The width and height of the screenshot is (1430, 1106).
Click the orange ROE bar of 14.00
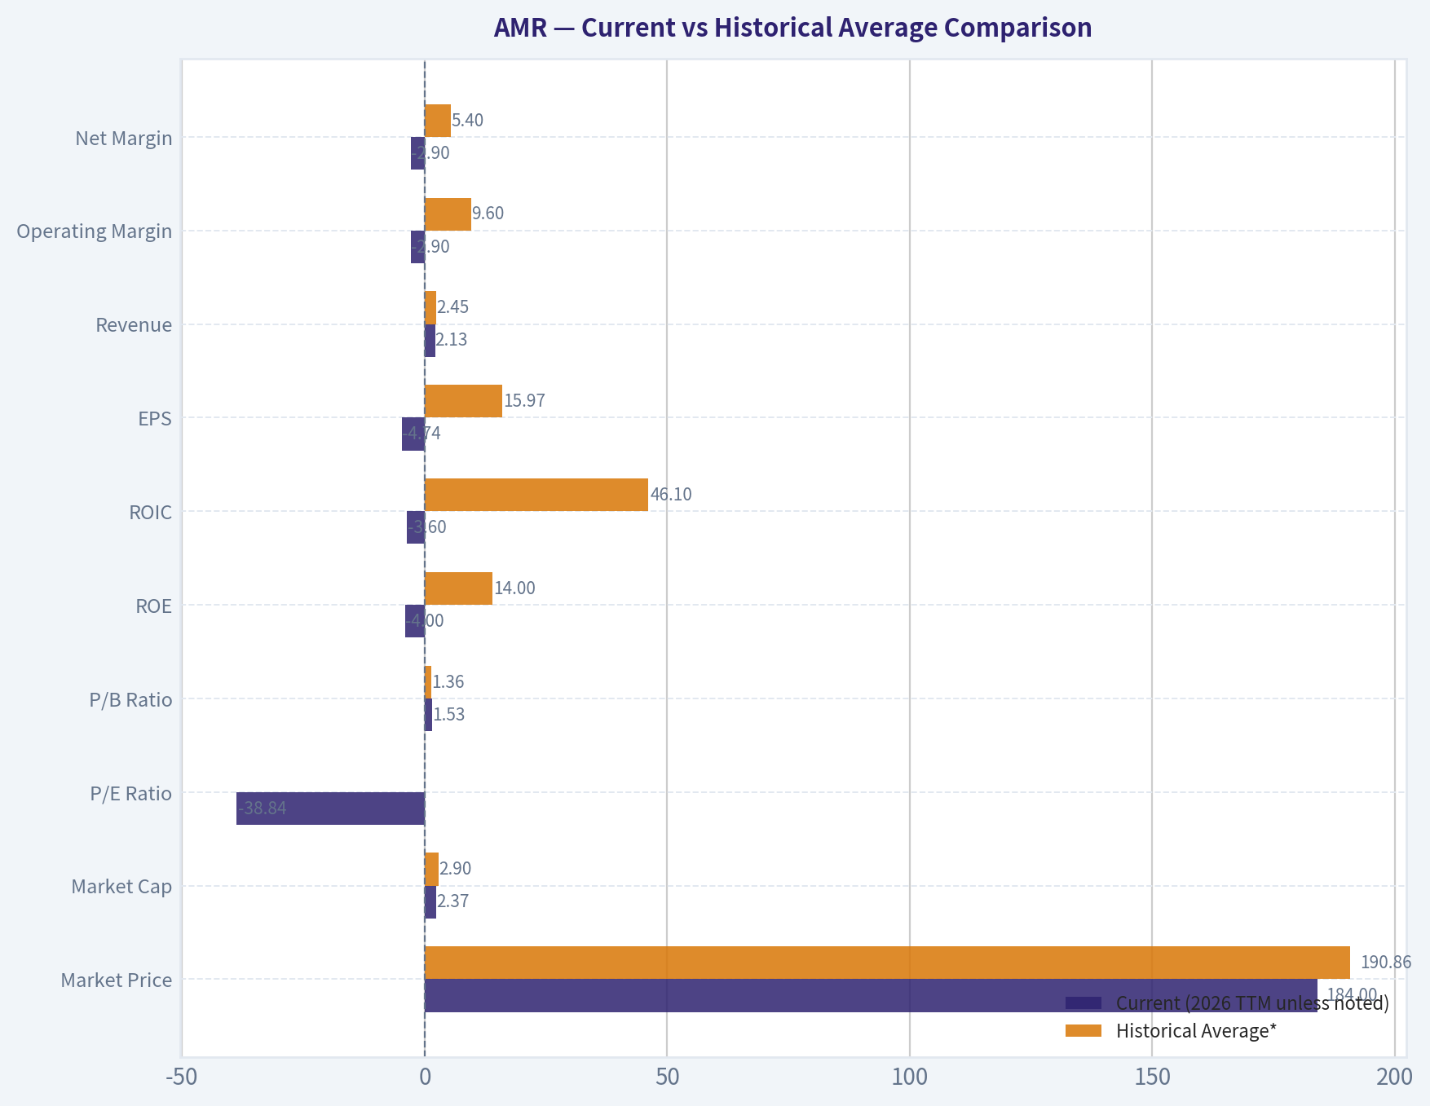coord(458,588)
